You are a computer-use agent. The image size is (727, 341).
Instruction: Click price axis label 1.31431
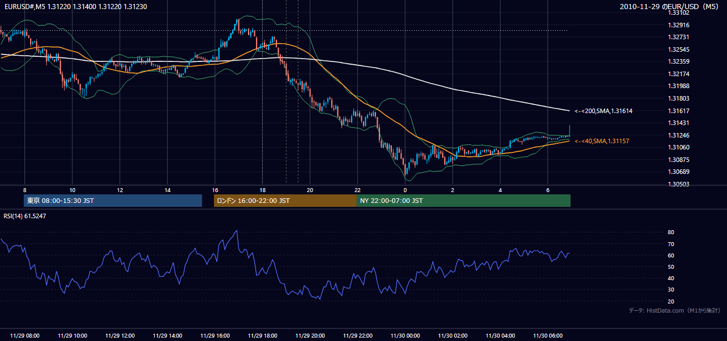(678, 123)
